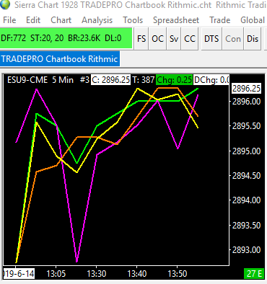The width and height of the screenshot is (267, 284).
Task: Open the Spreadsheet menu
Action: point(176,20)
